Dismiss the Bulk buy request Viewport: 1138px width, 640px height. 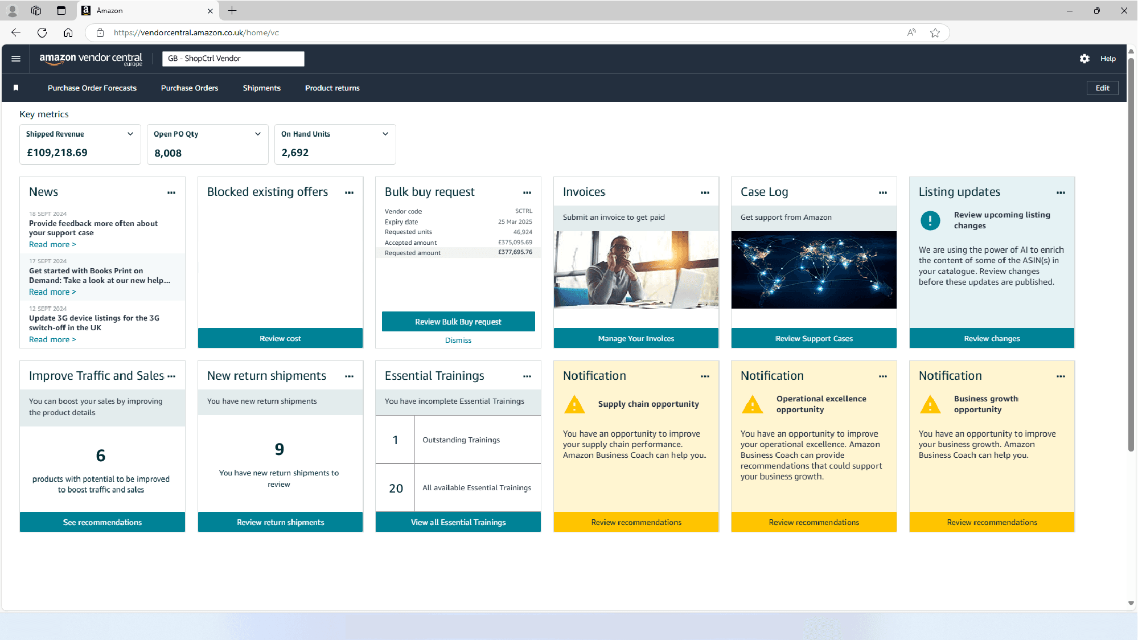pos(458,340)
